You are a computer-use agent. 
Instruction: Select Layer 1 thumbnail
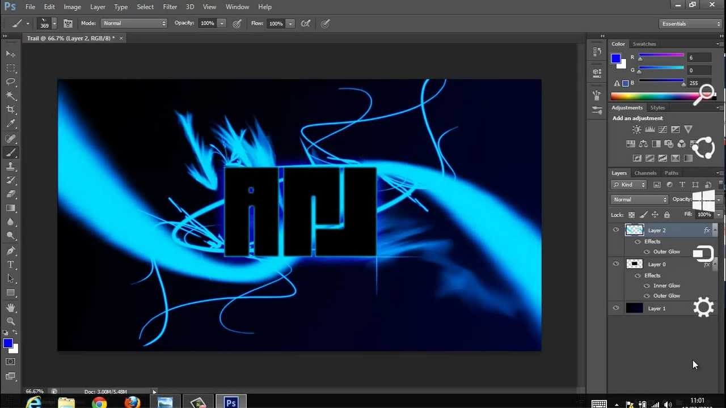point(634,308)
